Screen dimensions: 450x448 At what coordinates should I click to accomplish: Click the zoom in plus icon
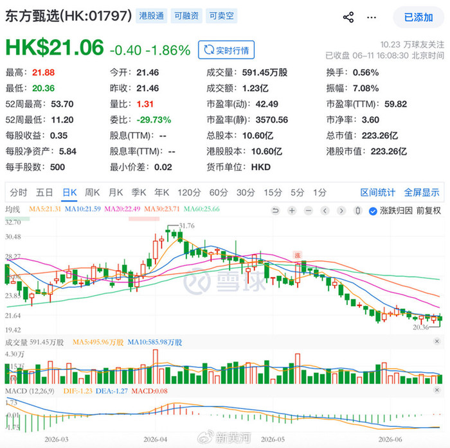(292, 211)
